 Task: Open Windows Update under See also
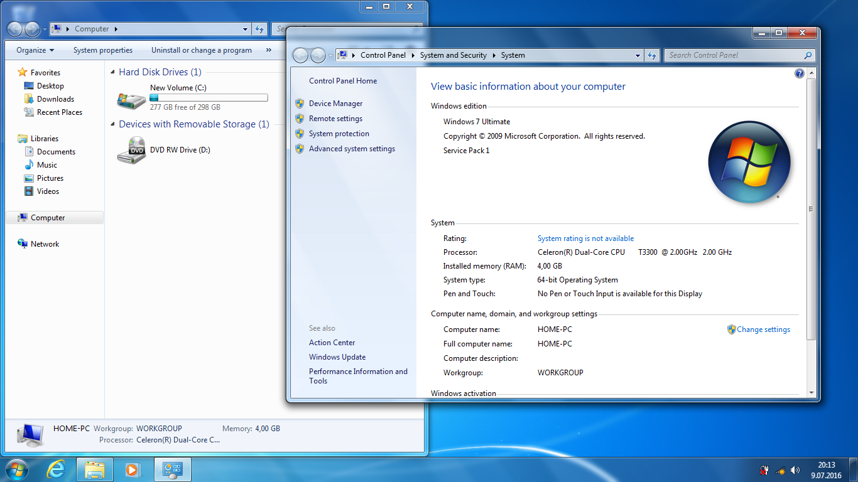pos(337,357)
